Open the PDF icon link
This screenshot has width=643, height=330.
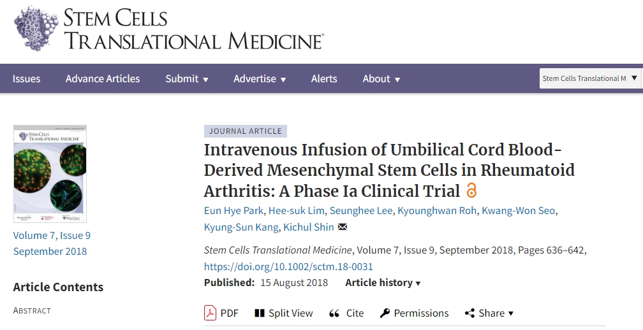pyautogui.click(x=211, y=313)
